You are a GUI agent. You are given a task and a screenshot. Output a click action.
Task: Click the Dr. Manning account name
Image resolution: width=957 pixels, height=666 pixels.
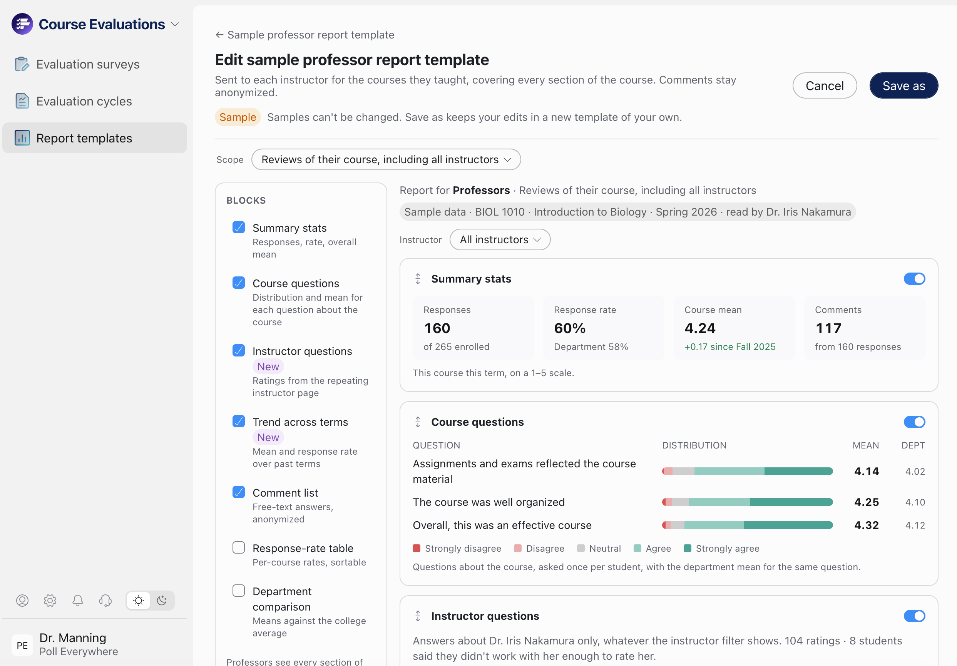click(72, 638)
